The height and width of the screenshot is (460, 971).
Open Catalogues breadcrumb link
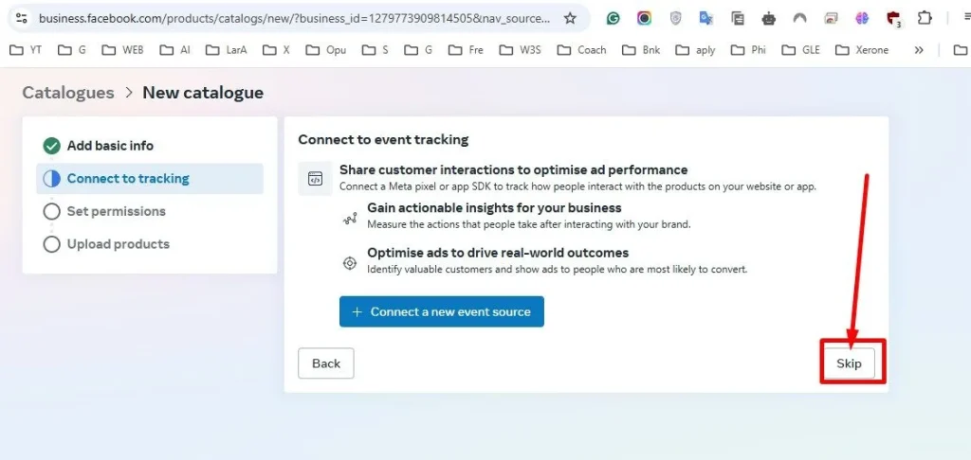click(x=68, y=93)
